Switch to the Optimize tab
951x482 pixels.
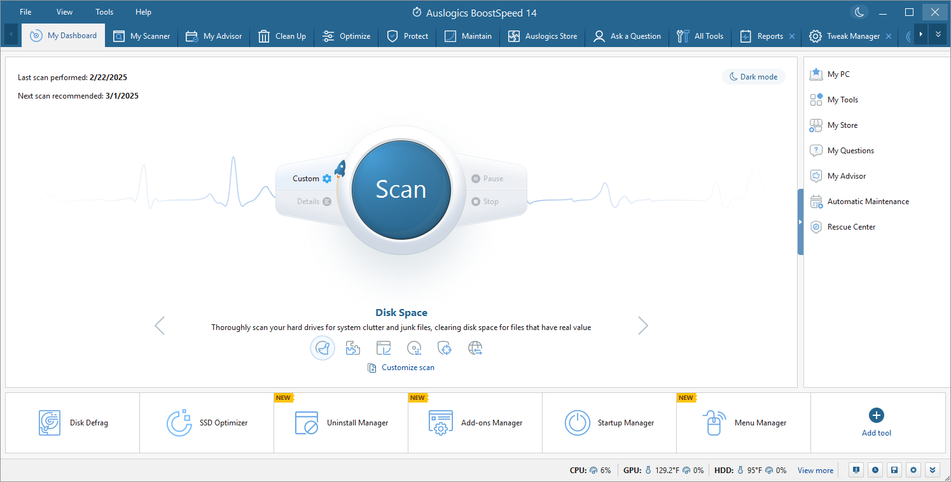point(346,36)
